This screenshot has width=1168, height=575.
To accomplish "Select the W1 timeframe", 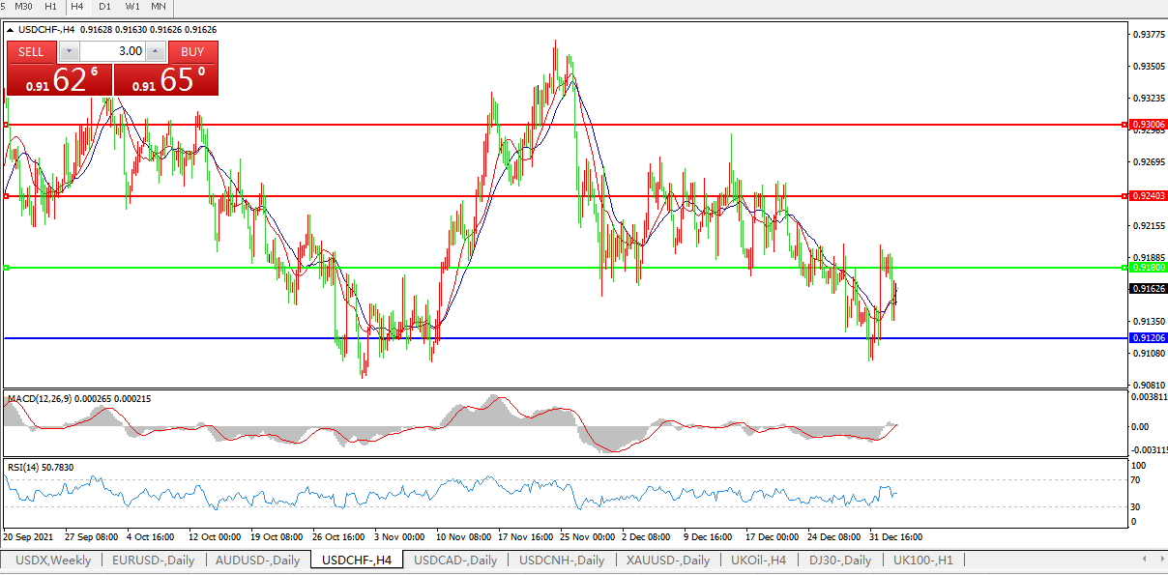I will 131,7.
